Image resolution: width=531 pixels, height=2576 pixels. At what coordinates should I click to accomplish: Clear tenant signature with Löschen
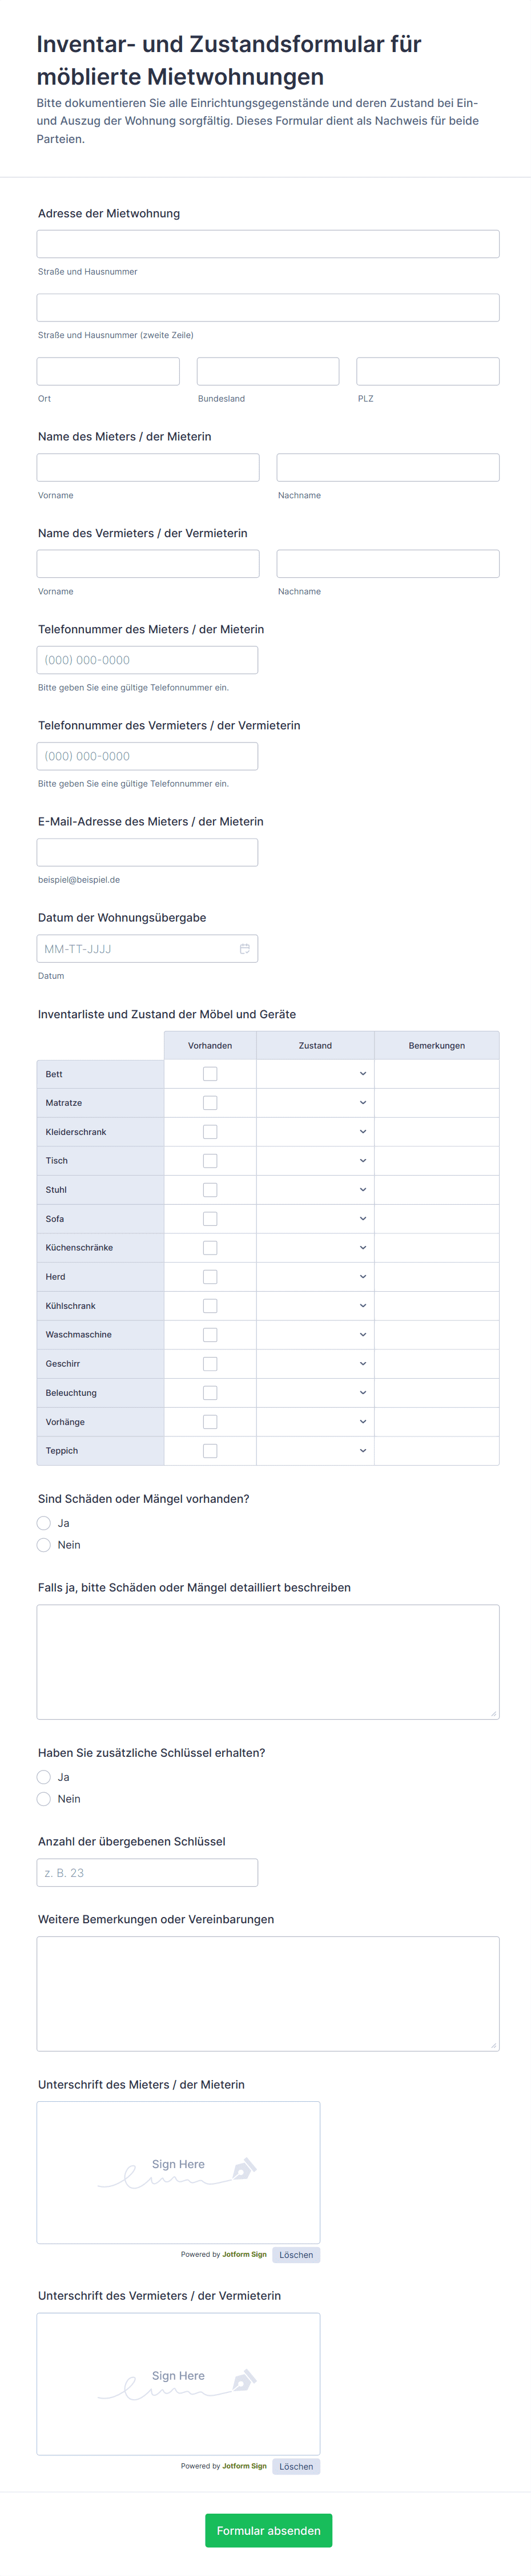point(295,2255)
